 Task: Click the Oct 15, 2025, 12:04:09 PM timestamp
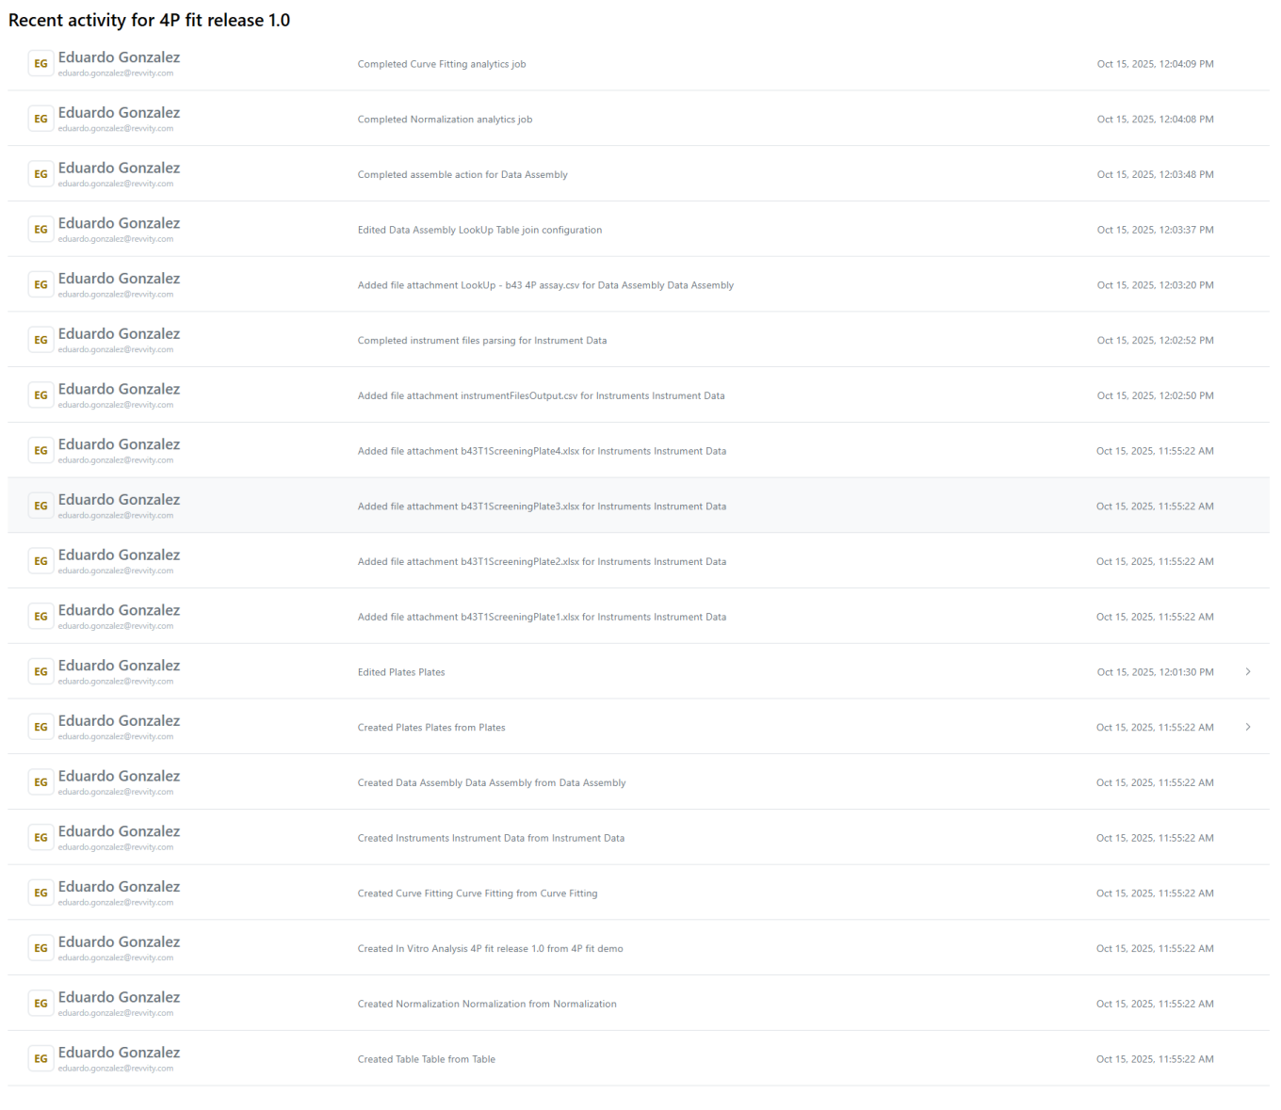[1155, 64]
